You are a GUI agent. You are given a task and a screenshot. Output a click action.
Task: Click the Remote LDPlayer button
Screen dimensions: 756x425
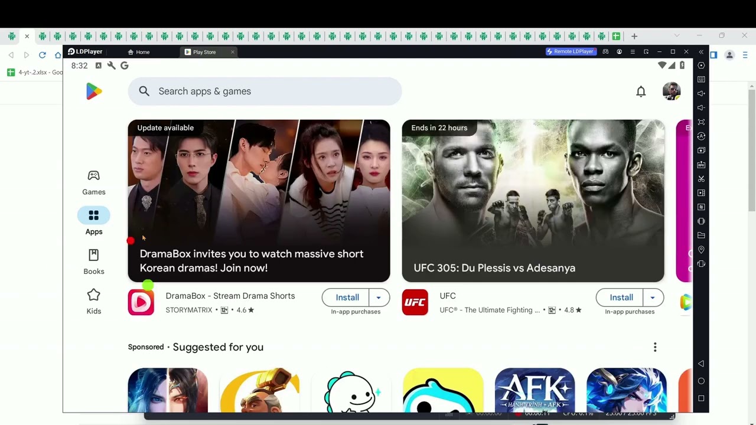[x=571, y=51]
